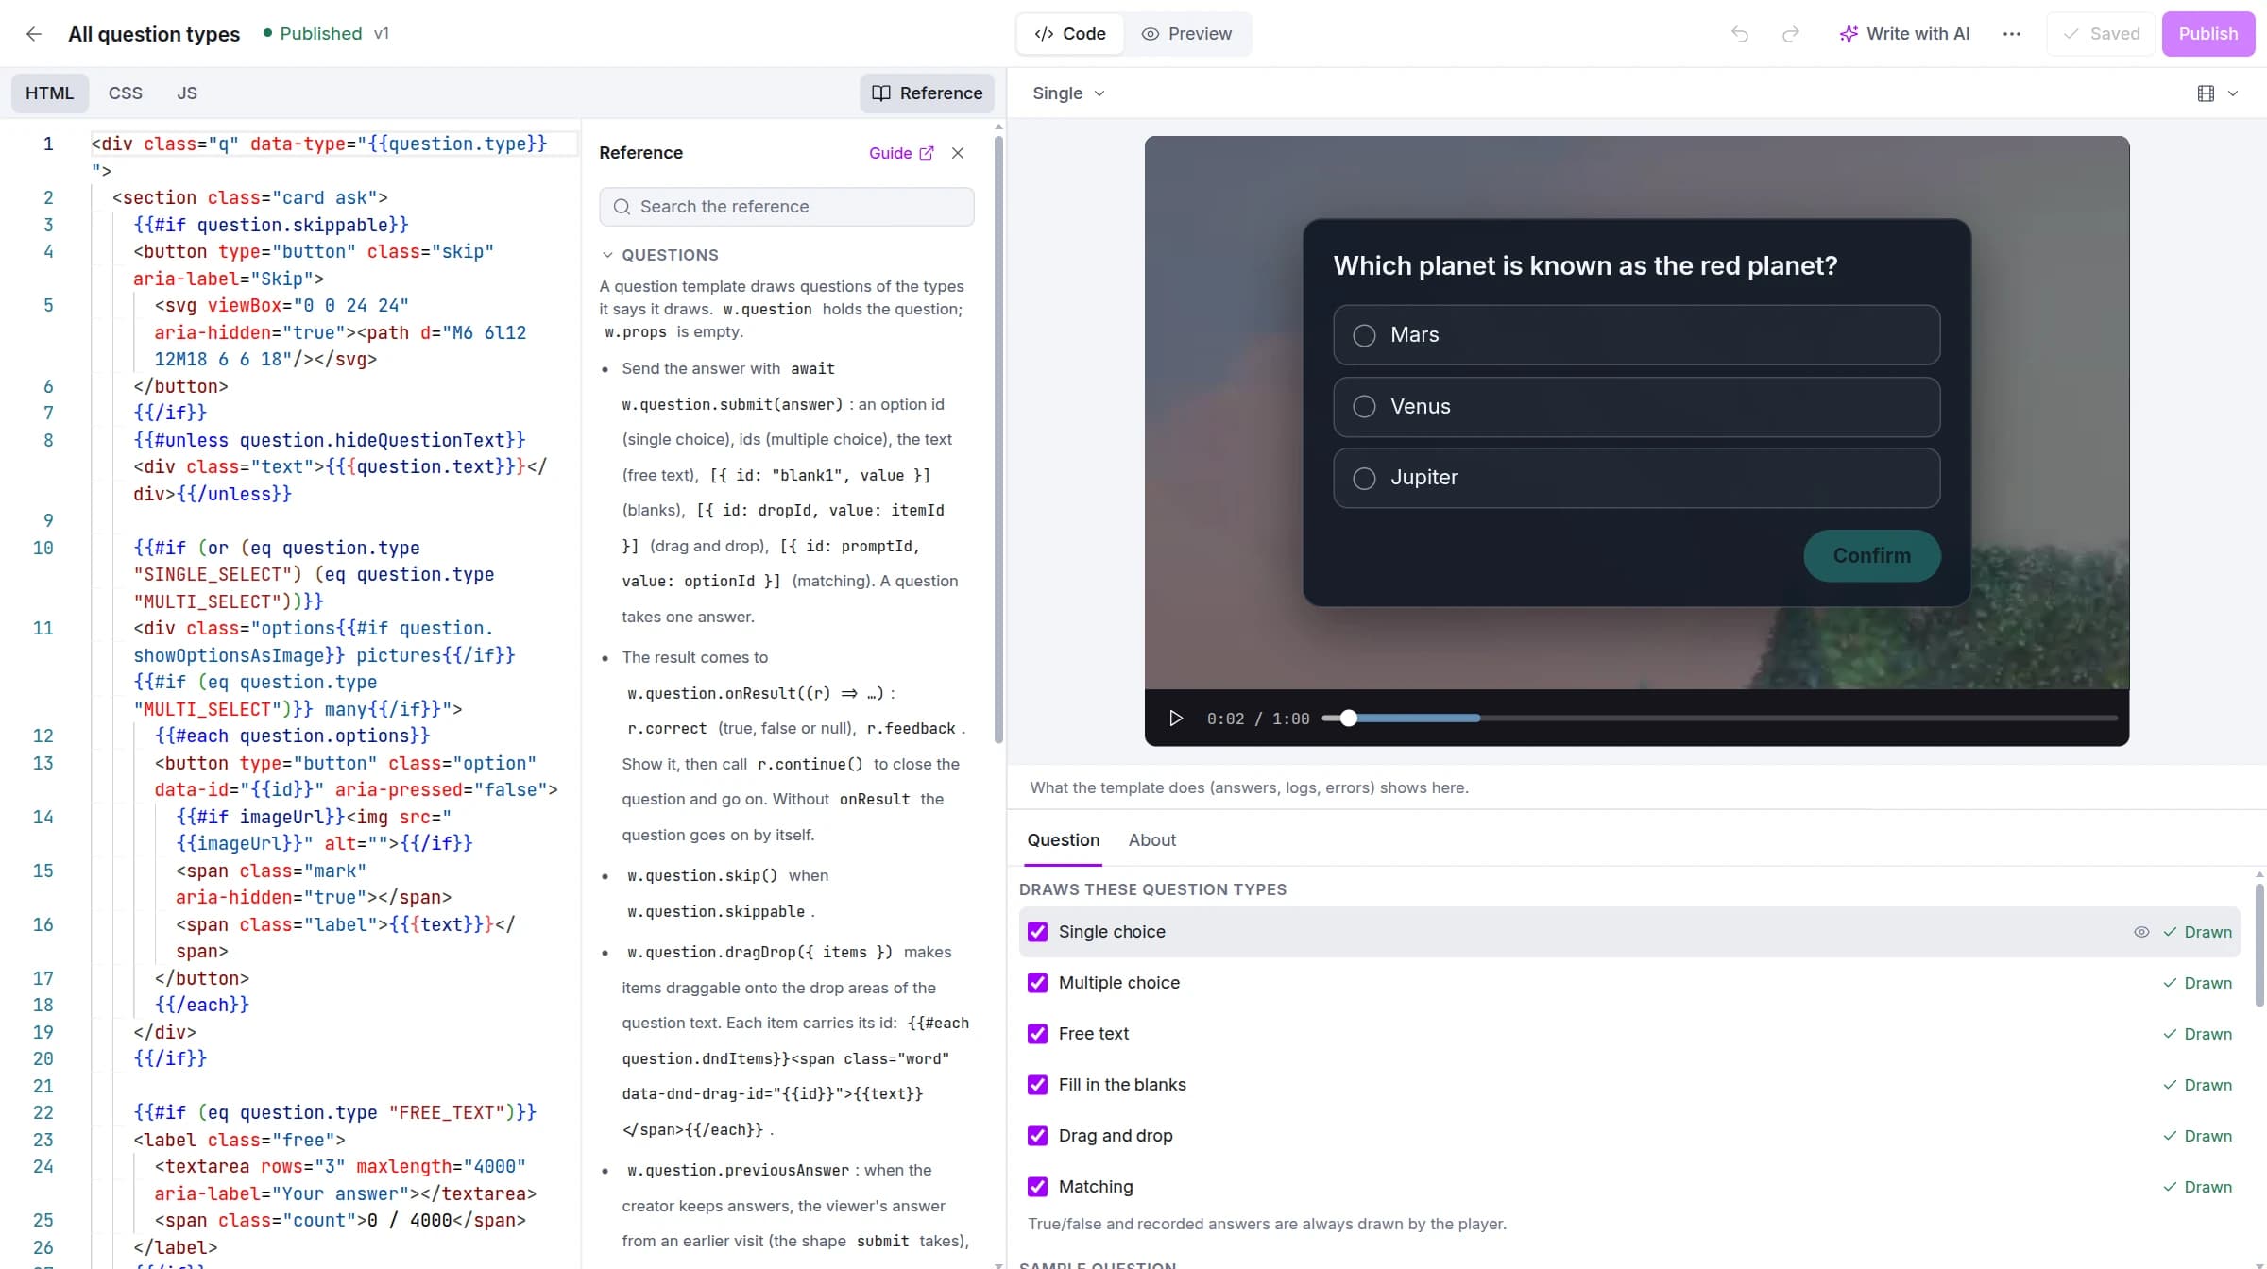The width and height of the screenshot is (2267, 1269).
Task: Click the undo arrow icon
Action: [x=1740, y=34]
